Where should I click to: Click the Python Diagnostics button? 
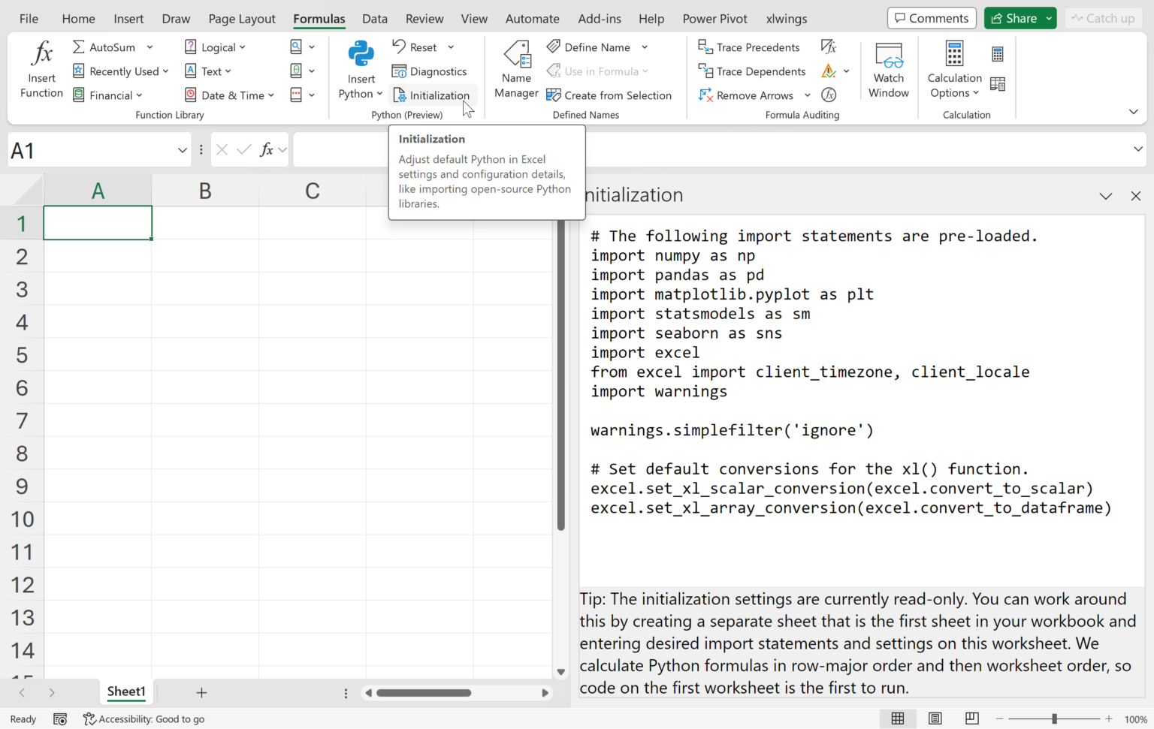[430, 71]
